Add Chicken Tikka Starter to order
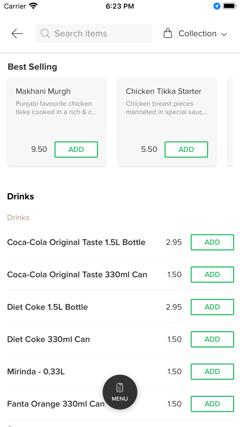240x427 pixels. 186,149
